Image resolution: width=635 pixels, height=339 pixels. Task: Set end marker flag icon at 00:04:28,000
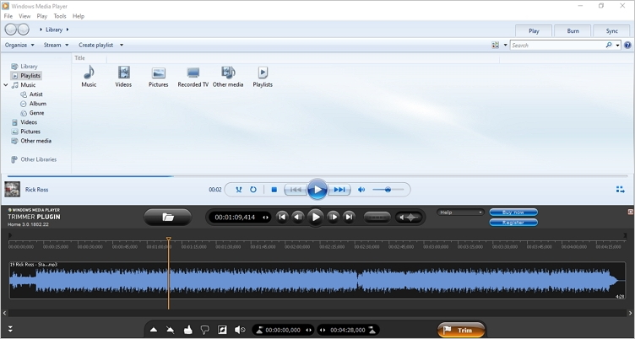point(373,330)
